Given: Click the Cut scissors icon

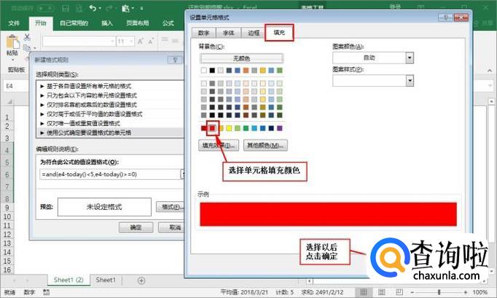Looking at the screenshot, I should pyautogui.click(x=27, y=37).
